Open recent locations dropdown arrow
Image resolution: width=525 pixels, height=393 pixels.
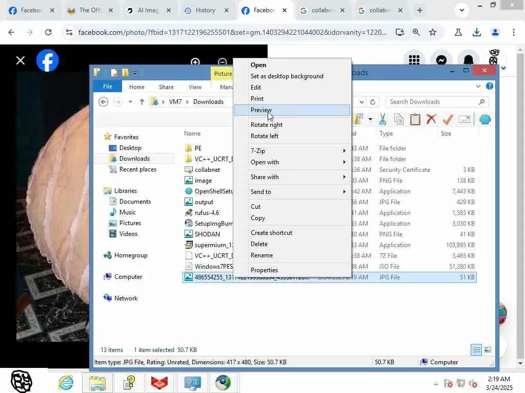pos(130,102)
